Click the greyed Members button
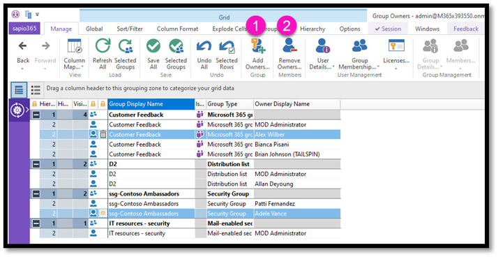 (x=460, y=54)
